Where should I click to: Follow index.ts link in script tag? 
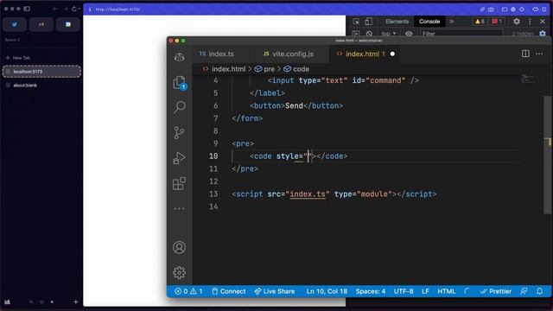308,194
